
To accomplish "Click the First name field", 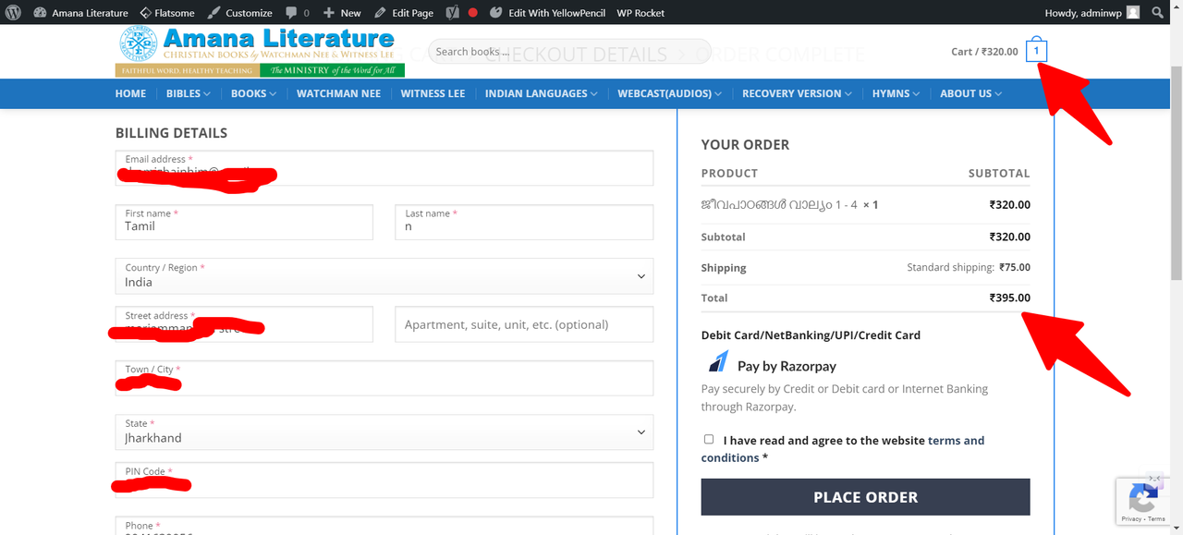I will pos(244,222).
